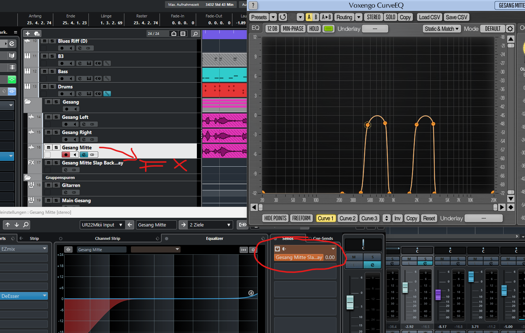Click the Load CSV button
Image resolution: width=525 pixels, height=333 pixels.
point(429,17)
